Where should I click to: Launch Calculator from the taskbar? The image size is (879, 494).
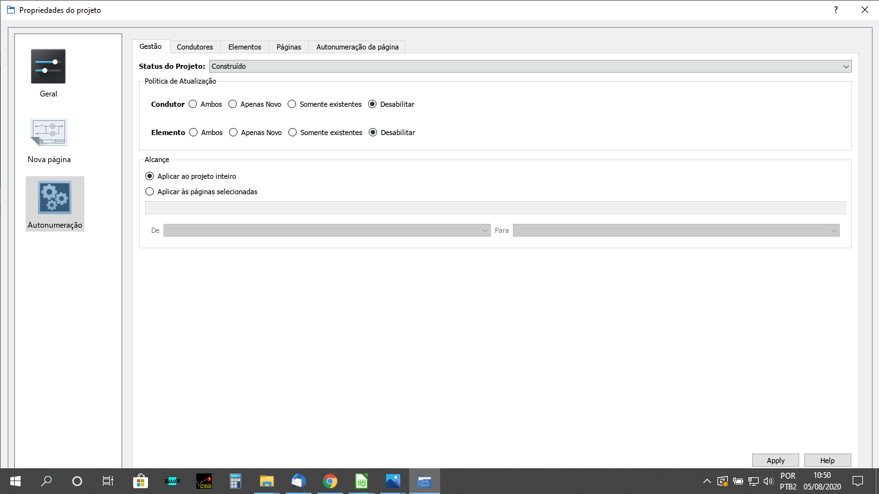(x=236, y=481)
